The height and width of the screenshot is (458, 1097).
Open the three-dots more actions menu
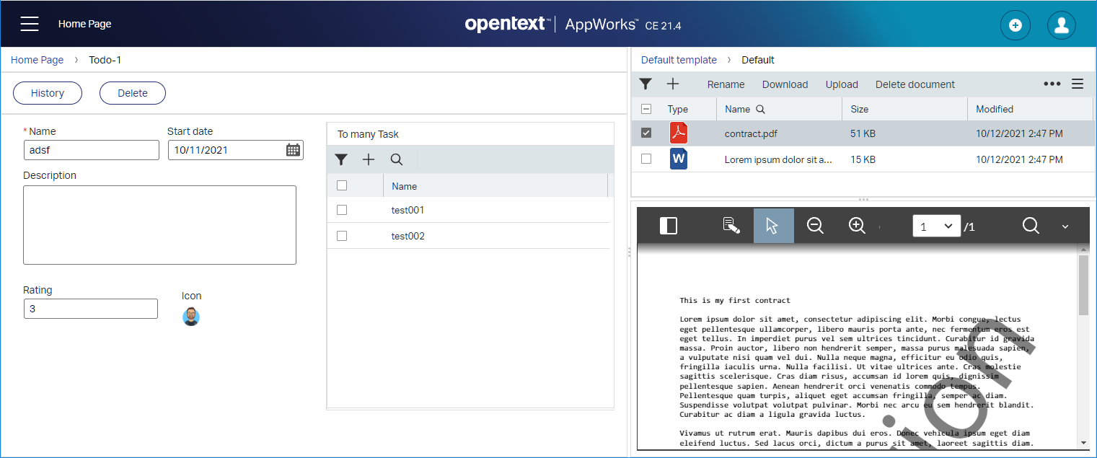point(1052,84)
